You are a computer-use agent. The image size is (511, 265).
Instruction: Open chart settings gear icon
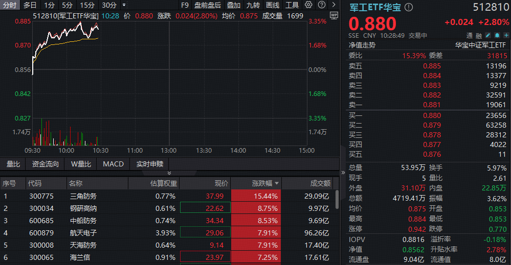pos(308,5)
